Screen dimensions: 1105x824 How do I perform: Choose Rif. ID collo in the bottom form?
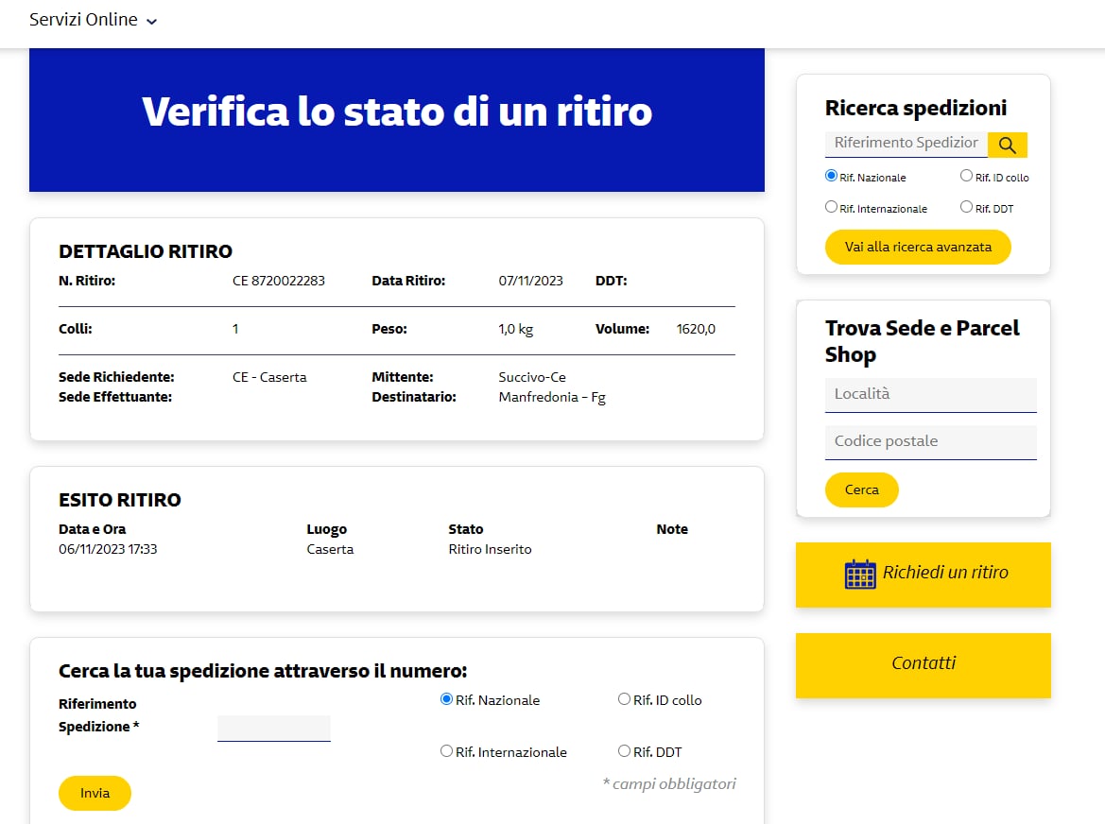tap(624, 698)
